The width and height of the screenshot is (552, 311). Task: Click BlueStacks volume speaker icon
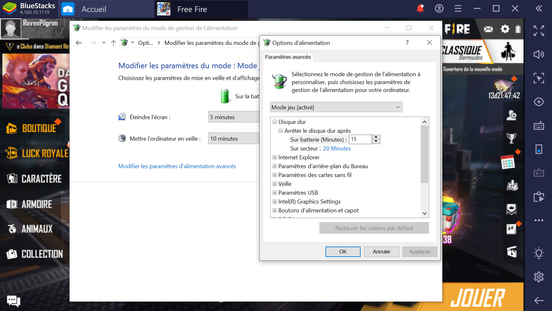pos(539,54)
